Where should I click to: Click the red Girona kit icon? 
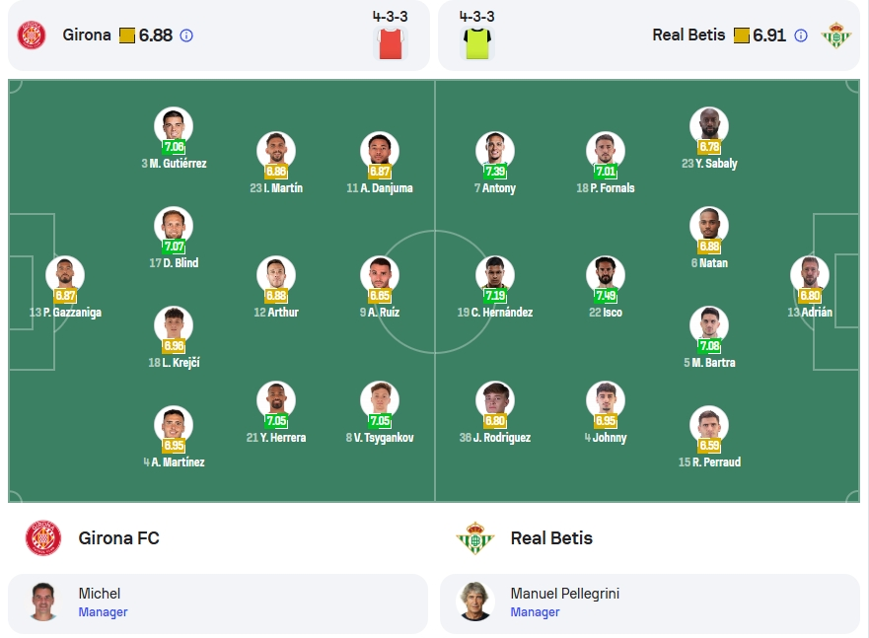pyautogui.click(x=391, y=43)
